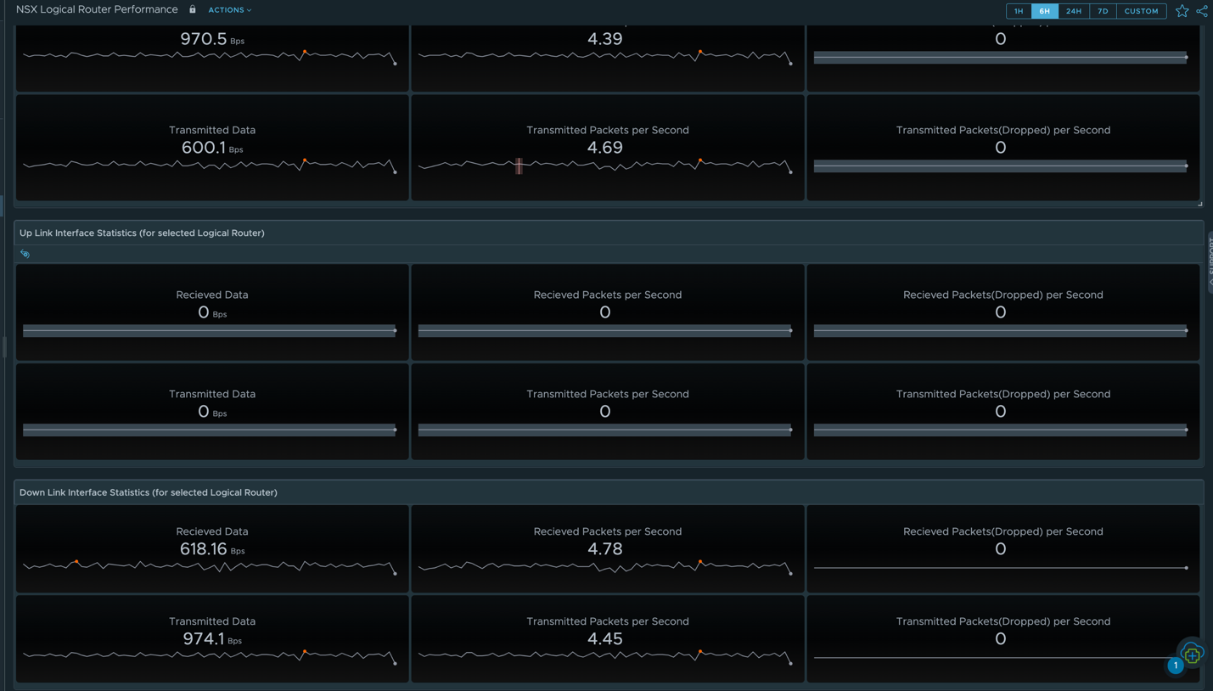Click Transmitted Packets per Second label in Up Link
The height and width of the screenshot is (691, 1213).
[x=608, y=394]
